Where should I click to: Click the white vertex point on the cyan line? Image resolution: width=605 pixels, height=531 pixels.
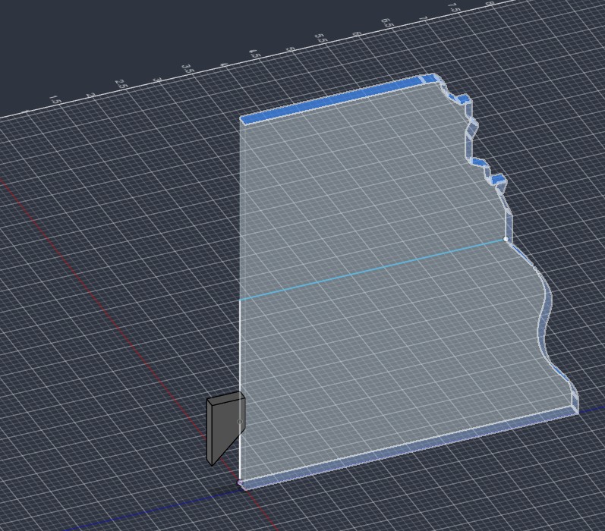pyautogui.click(x=506, y=239)
